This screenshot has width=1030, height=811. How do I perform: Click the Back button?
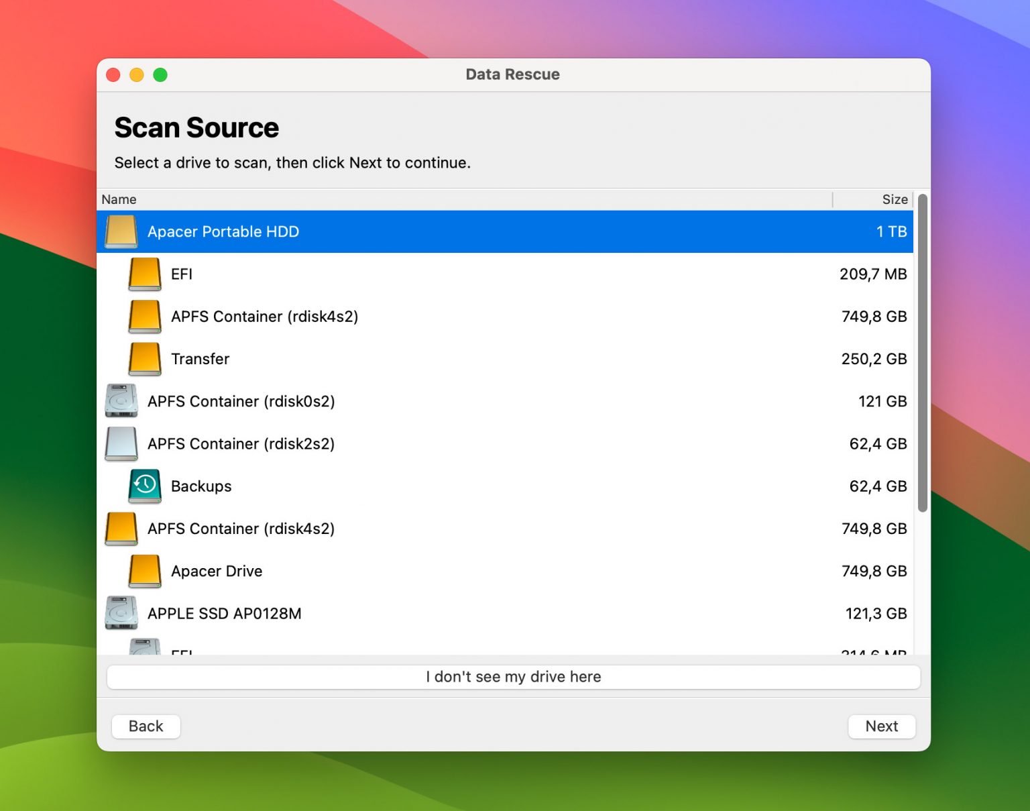(146, 726)
